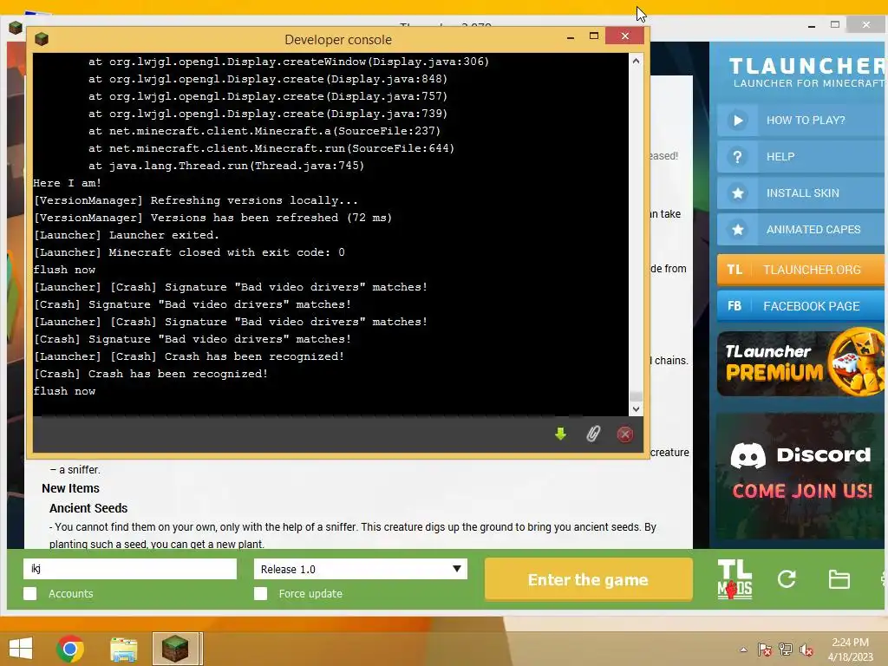Image resolution: width=888 pixels, height=666 pixels.
Task: Click the 'New Items' heading text
Action: (x=70, y=488)
